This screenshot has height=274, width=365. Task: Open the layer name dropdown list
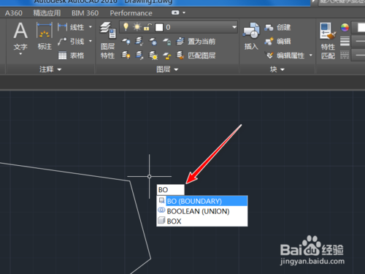pyautogui.click(x=234, y=27)
